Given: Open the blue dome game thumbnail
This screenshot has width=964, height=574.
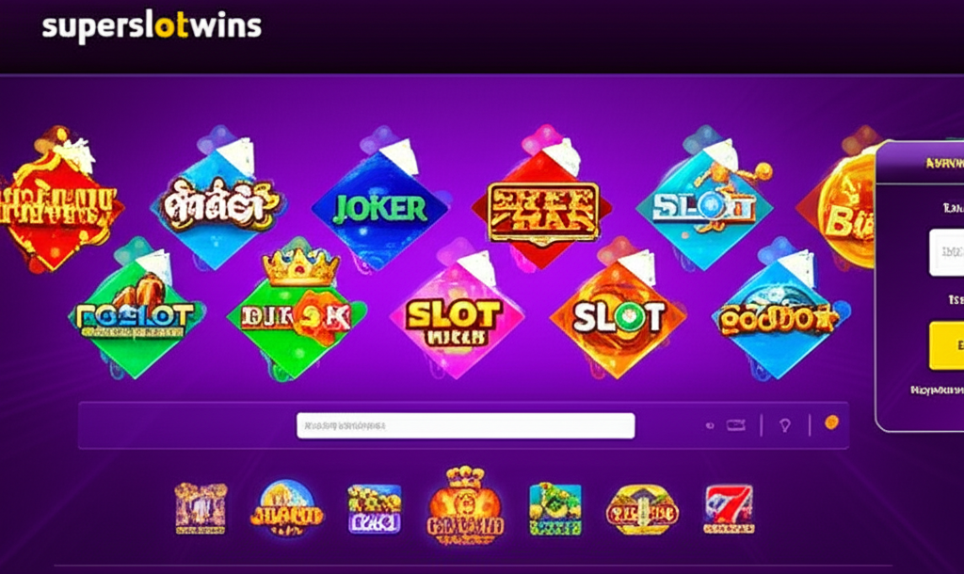Looking at the screenshot, I should pos(287,507).
